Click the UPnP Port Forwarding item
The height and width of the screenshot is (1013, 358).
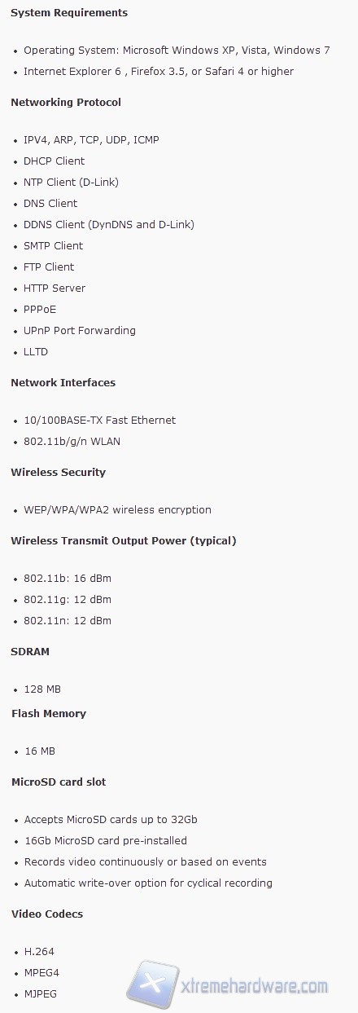[80, 331]
